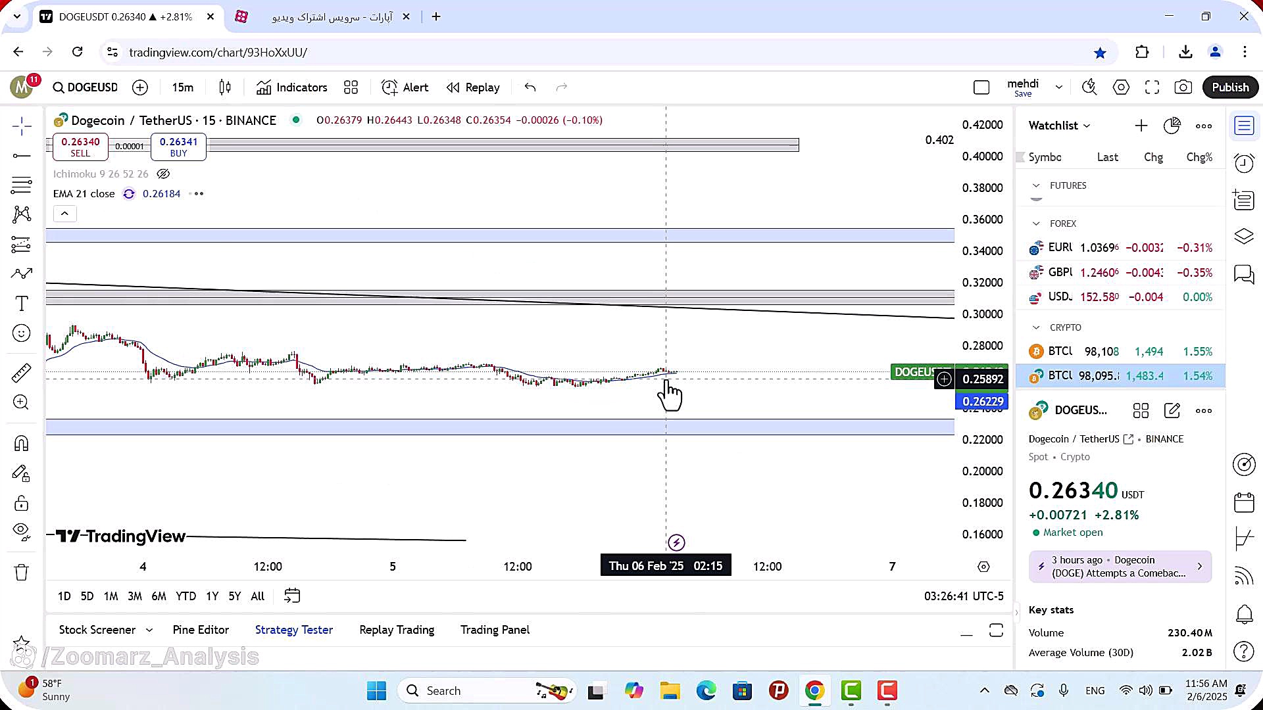
Task: Start bar Replay mode
Action: (473, 87)
